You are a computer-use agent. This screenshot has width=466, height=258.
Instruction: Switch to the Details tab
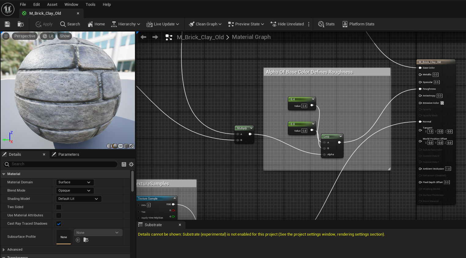point(15,155)
